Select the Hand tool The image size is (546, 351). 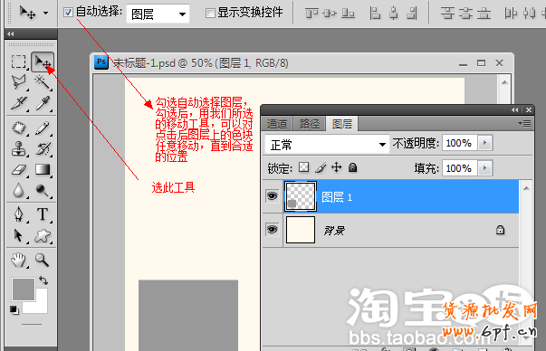(18, 260)
